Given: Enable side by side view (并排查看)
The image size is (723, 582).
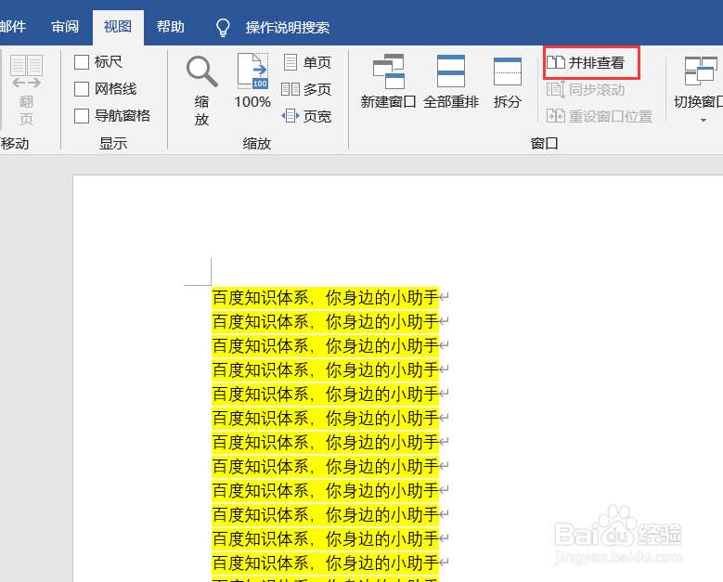Looking at the screenshot, I should (586, 62).
